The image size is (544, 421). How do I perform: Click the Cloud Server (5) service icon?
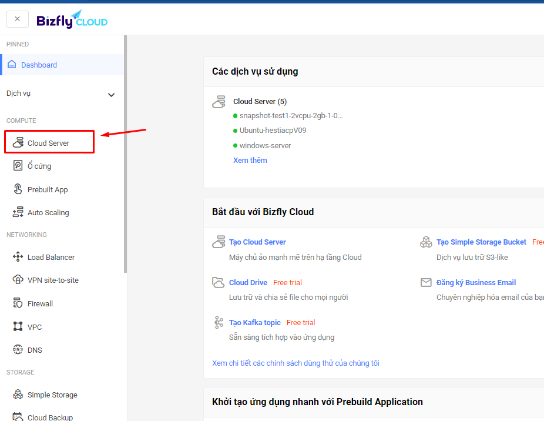[219, 102]
